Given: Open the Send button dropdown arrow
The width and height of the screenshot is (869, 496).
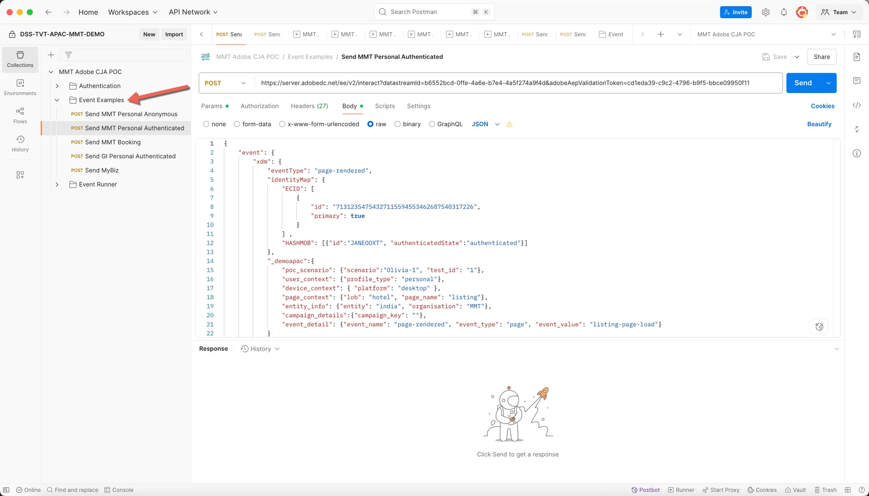Looking at the screenshot, I should coord(828,83).
